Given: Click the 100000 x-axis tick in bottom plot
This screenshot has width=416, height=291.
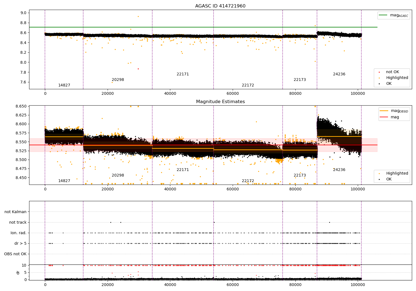Looking at the screenshot, I should 358,285.
